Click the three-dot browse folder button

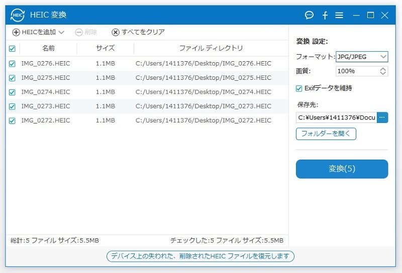pos(382,117)
